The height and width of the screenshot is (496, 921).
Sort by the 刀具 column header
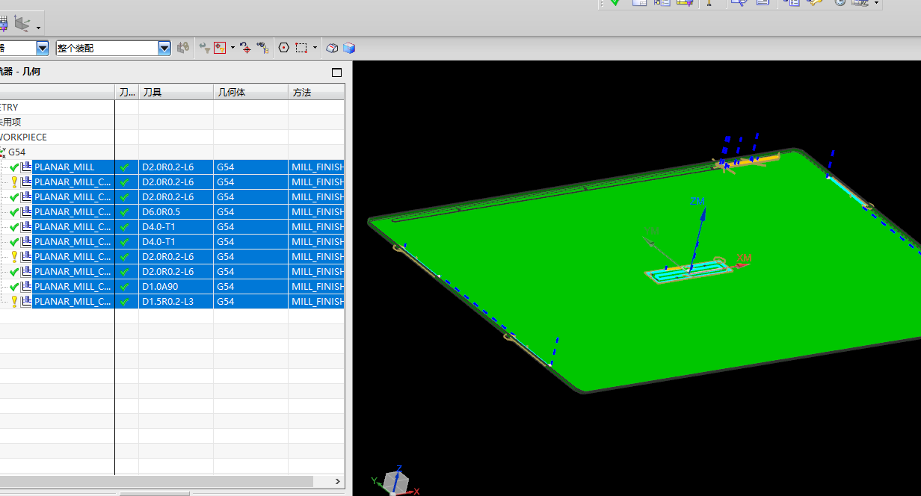(x=176, y=92)
